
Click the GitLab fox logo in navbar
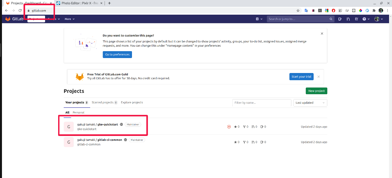8,19
